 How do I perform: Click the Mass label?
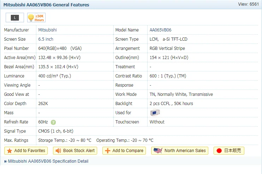(9, 113)
